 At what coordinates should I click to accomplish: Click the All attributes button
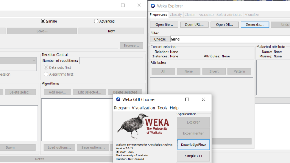(x=163, y=71)
